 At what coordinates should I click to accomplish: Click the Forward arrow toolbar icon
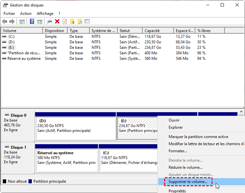tap(12, 22)
